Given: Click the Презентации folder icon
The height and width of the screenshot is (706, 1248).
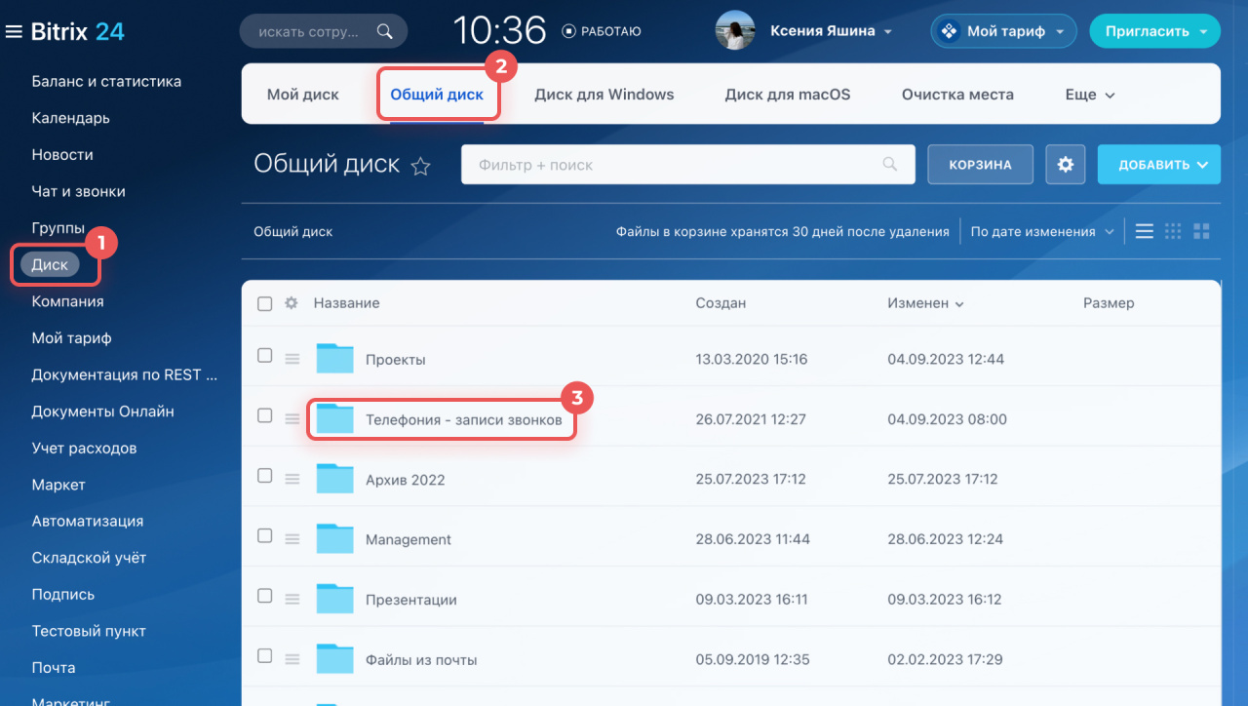Looking at the screenshot, I should pos(334,599).
